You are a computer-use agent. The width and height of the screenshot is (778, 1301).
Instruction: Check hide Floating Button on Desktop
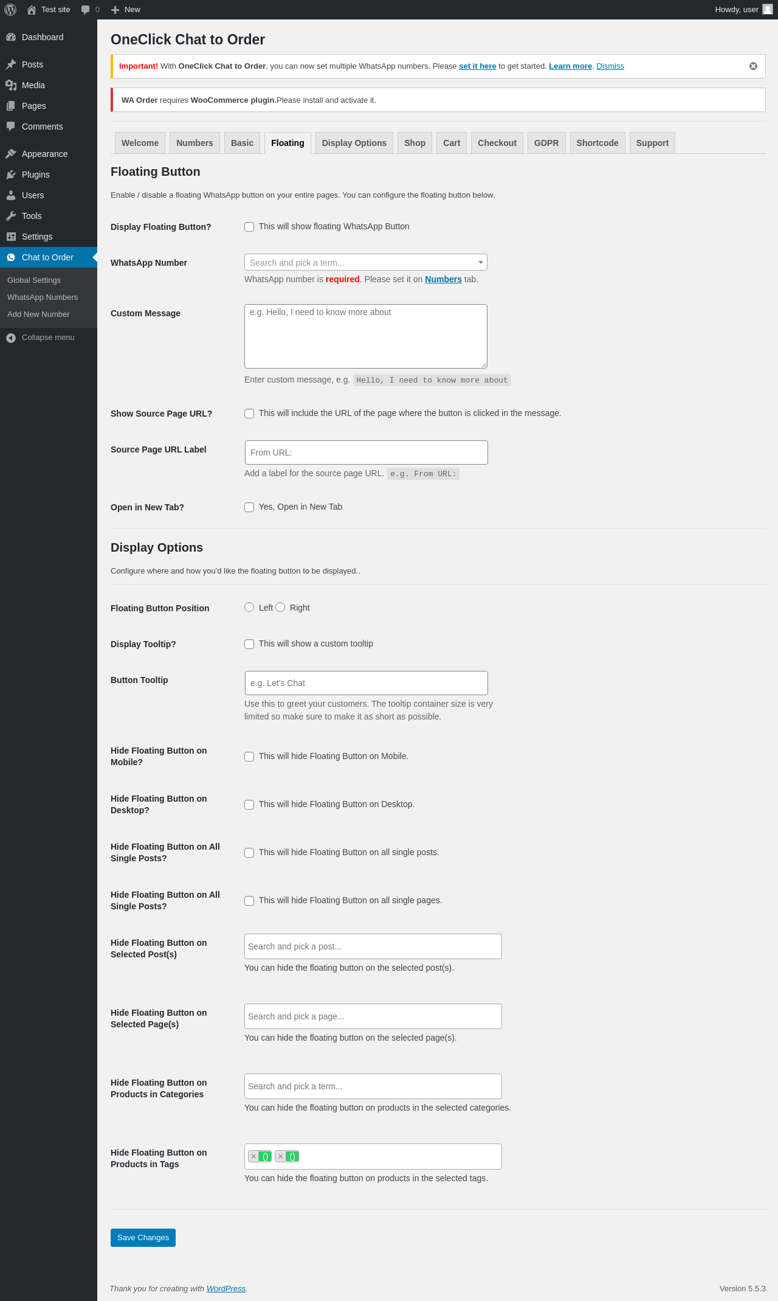[x=249, y=805]
